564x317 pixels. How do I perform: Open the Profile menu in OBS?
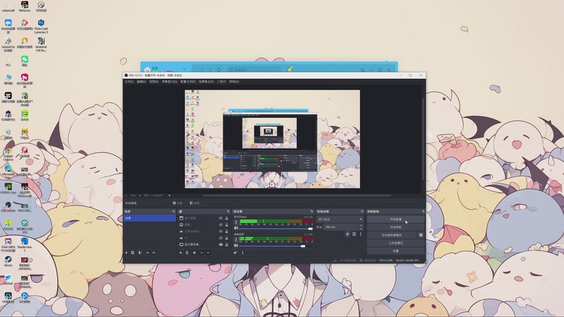tap(188, 82)
